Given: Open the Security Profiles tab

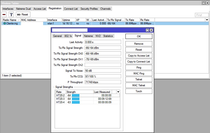Looking at the screenshot, I should (x=89, y=9).
